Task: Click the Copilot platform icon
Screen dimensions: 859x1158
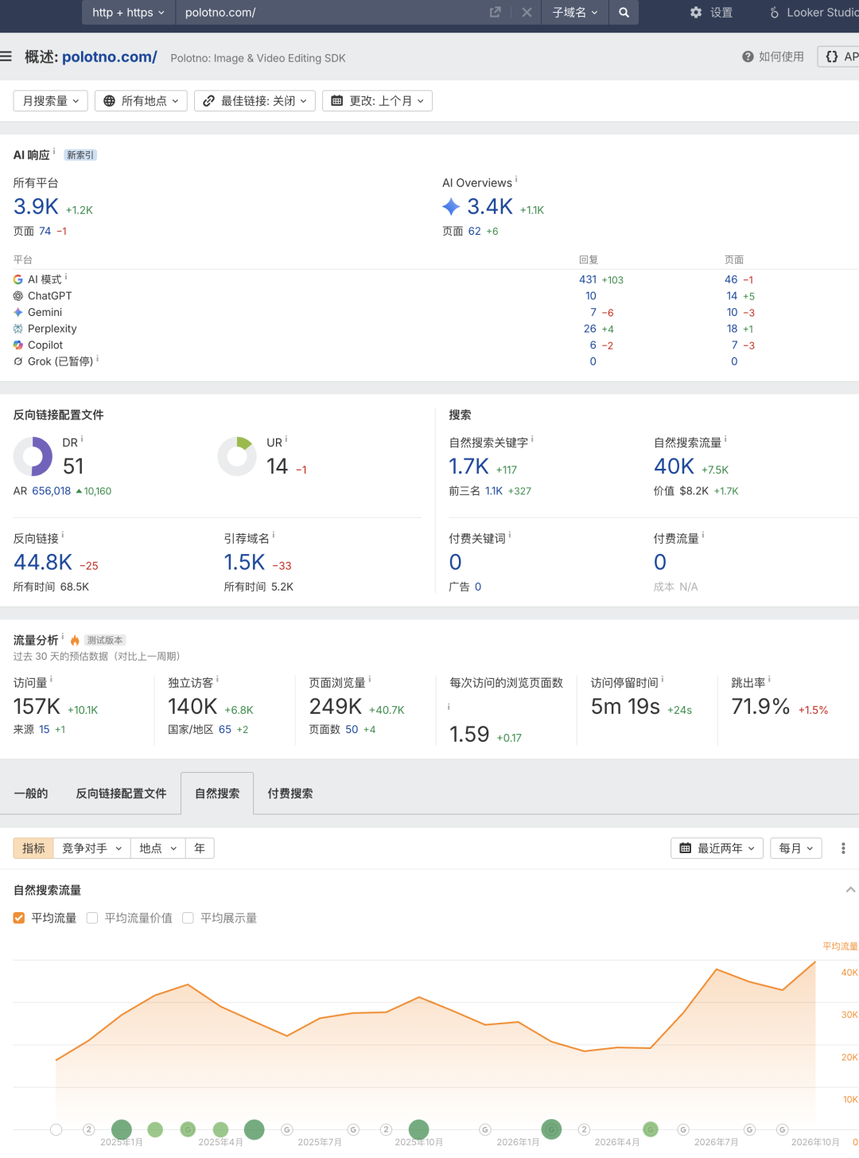Action: (18, 345)
